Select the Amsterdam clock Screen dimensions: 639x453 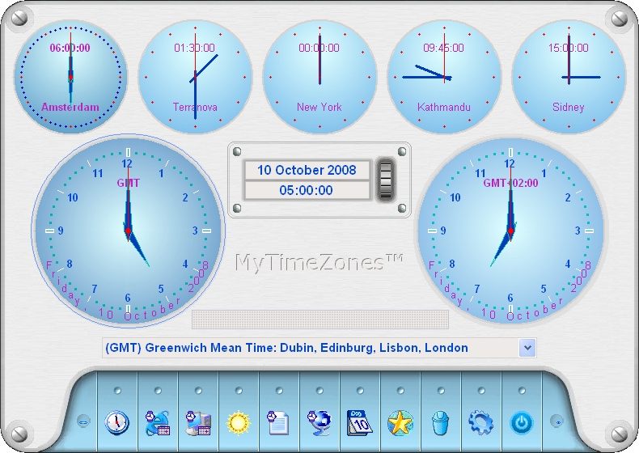point(70,76)
